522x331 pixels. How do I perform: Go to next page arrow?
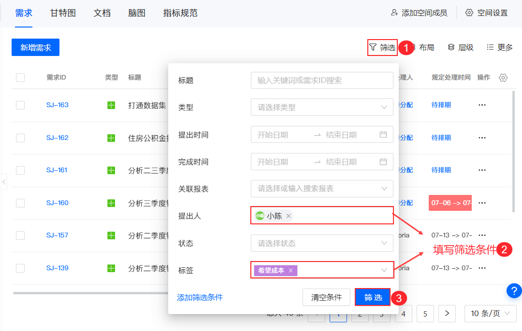point(447,313)
